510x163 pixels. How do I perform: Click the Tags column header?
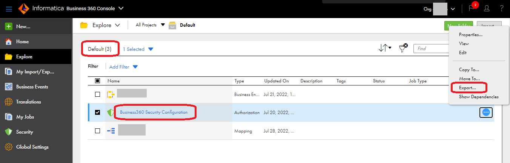(341, 81)
